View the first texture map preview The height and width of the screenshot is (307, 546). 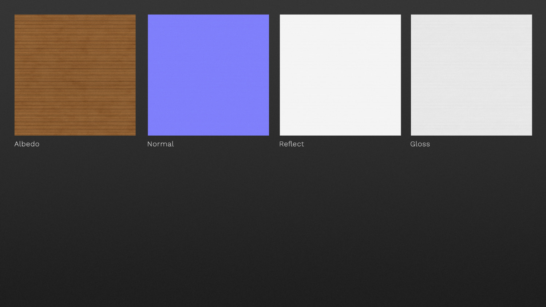75,75
